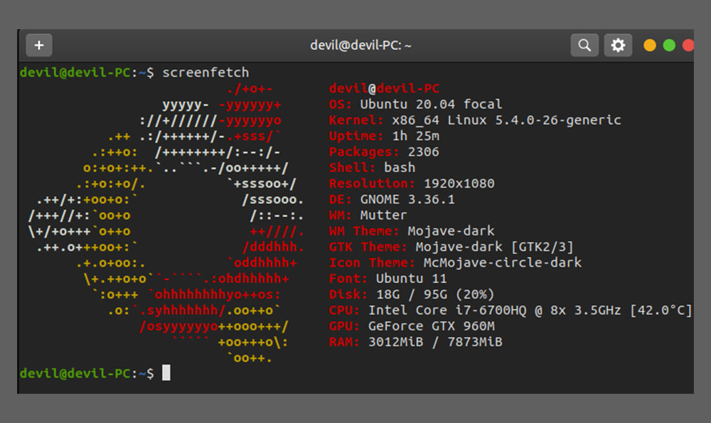Image resolution: width=711 pixels, height=423 pixels.
Task: Click the RAM usage 3012MiB / 7873MiB
Action: (435, 342)
